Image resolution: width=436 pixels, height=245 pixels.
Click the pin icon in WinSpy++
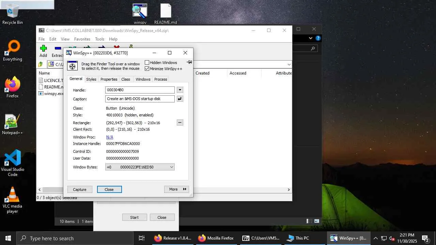(189, 62)
